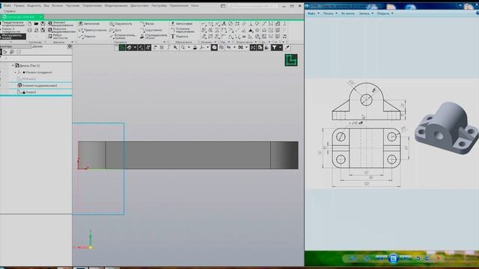Select Элемент выдавливания:1 in tree

tap(37, 85)
